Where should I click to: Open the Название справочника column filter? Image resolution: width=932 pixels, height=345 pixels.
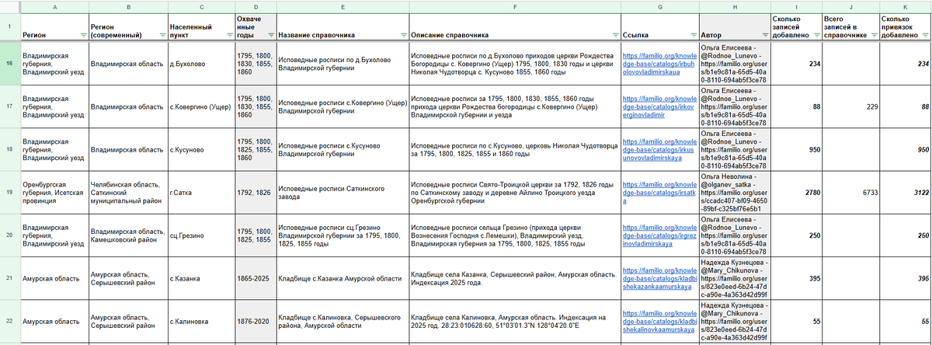tap(403, 35)
